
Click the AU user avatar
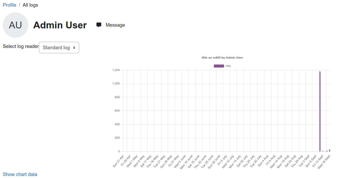(15, 25)
